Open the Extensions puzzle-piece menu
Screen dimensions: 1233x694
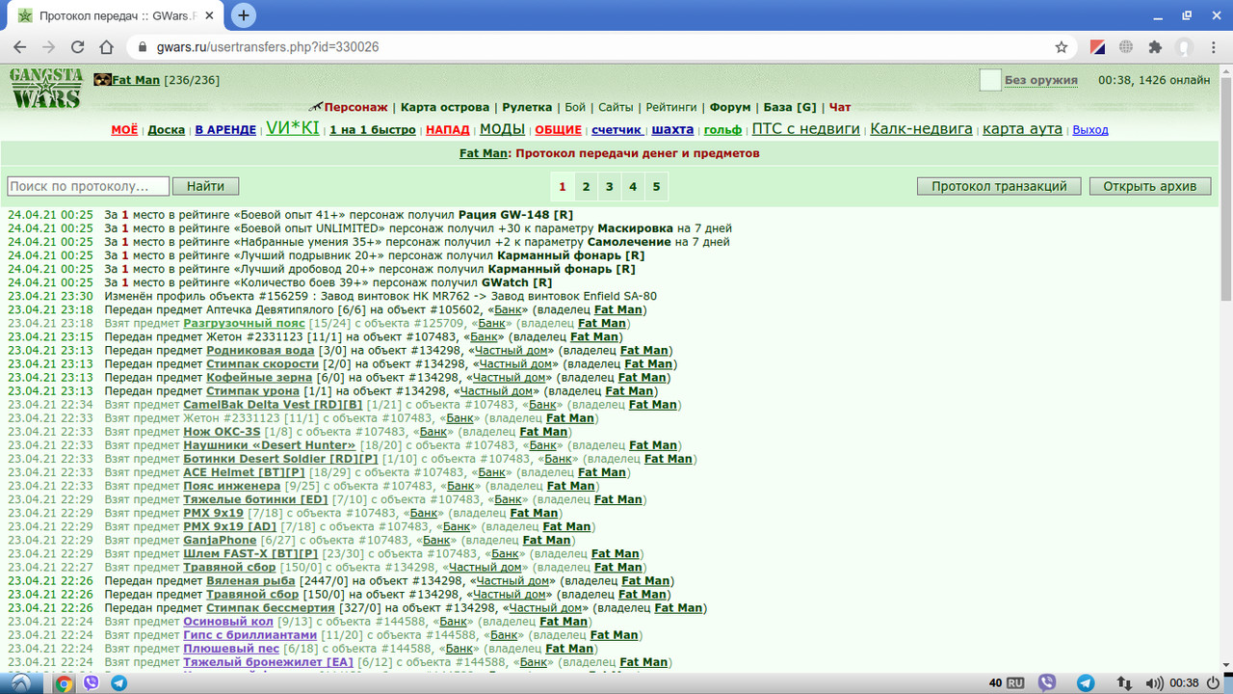coord(1155,46)
